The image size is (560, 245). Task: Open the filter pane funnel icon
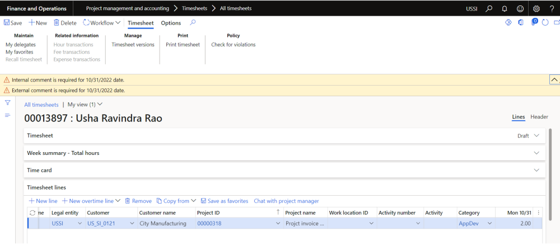8,103
